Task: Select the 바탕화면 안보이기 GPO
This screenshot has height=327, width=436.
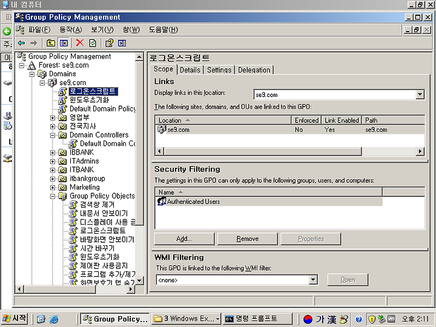Action: point(107,239)
